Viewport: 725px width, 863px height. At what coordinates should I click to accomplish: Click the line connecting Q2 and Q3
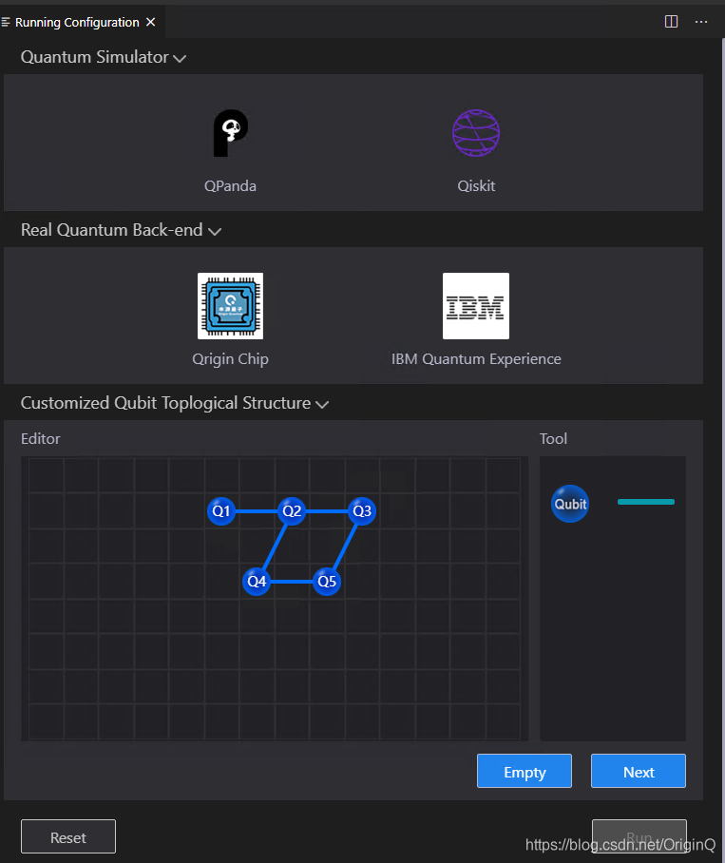click(327, 511)
